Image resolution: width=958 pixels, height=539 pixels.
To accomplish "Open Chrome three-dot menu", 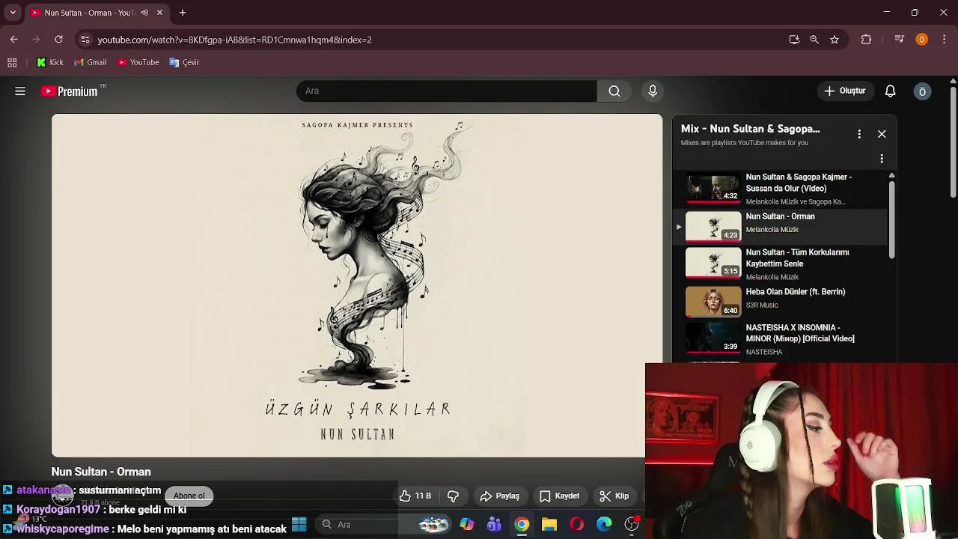I will (x=945, y=40).
